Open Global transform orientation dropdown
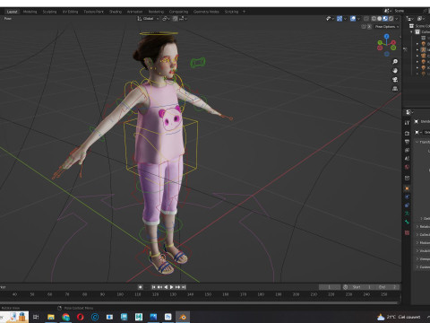Screen dimensions: 430x323 tap(148, 19)
